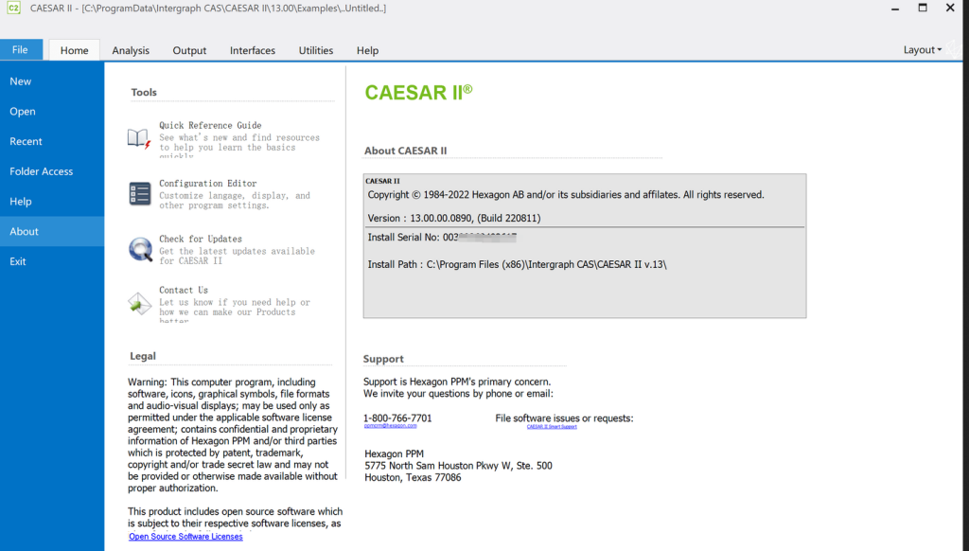Select the Utilities tab
Image resolution: width=969 pixels, height=551 pixels.
click(x=316, y=51)
